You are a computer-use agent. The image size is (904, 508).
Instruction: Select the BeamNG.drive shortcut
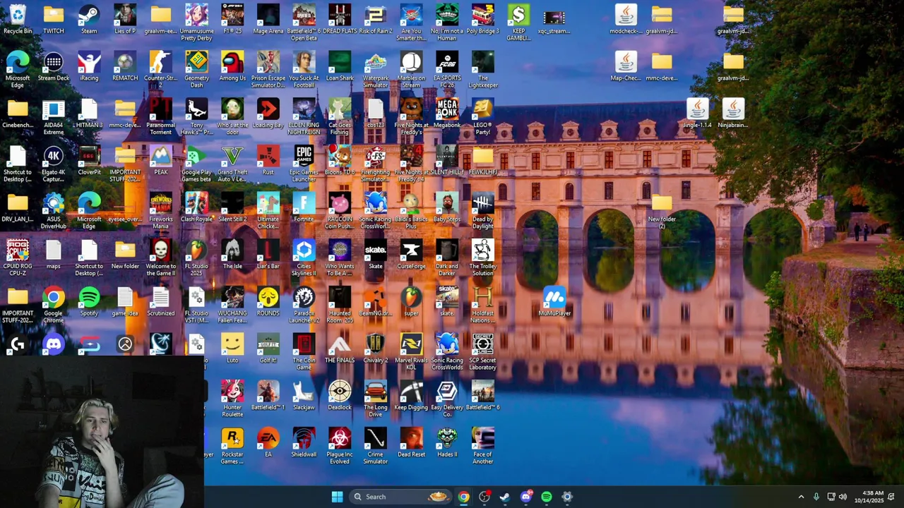pos(376,301)
